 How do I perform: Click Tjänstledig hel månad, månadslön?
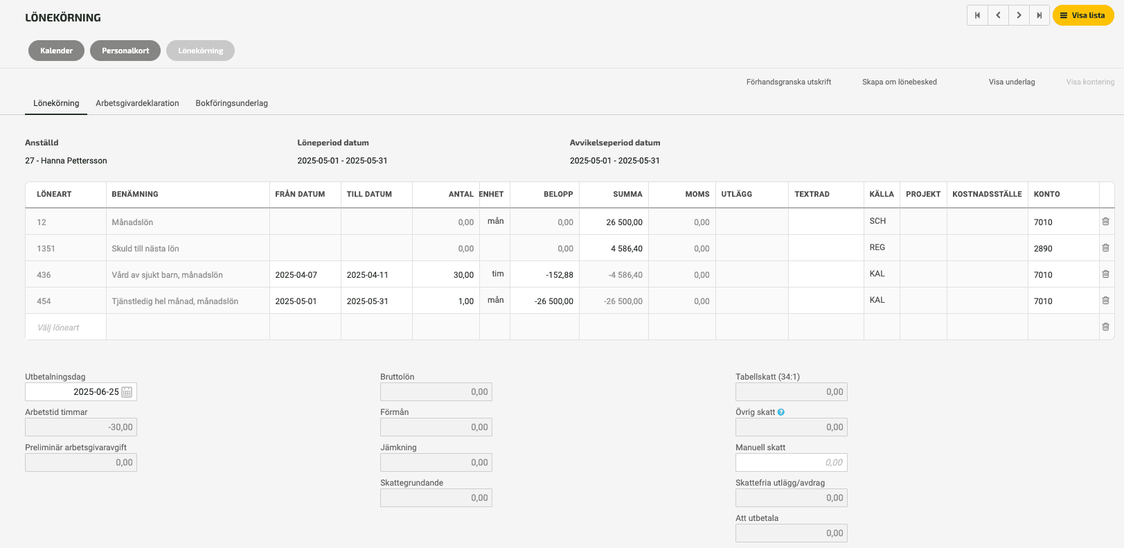pyautogui.click(x=175, y=301)
